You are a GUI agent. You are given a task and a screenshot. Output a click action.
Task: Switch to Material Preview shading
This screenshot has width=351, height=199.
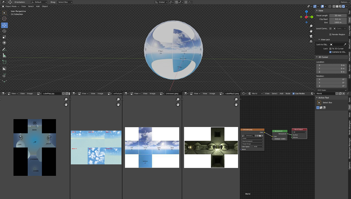pos(340,6)
